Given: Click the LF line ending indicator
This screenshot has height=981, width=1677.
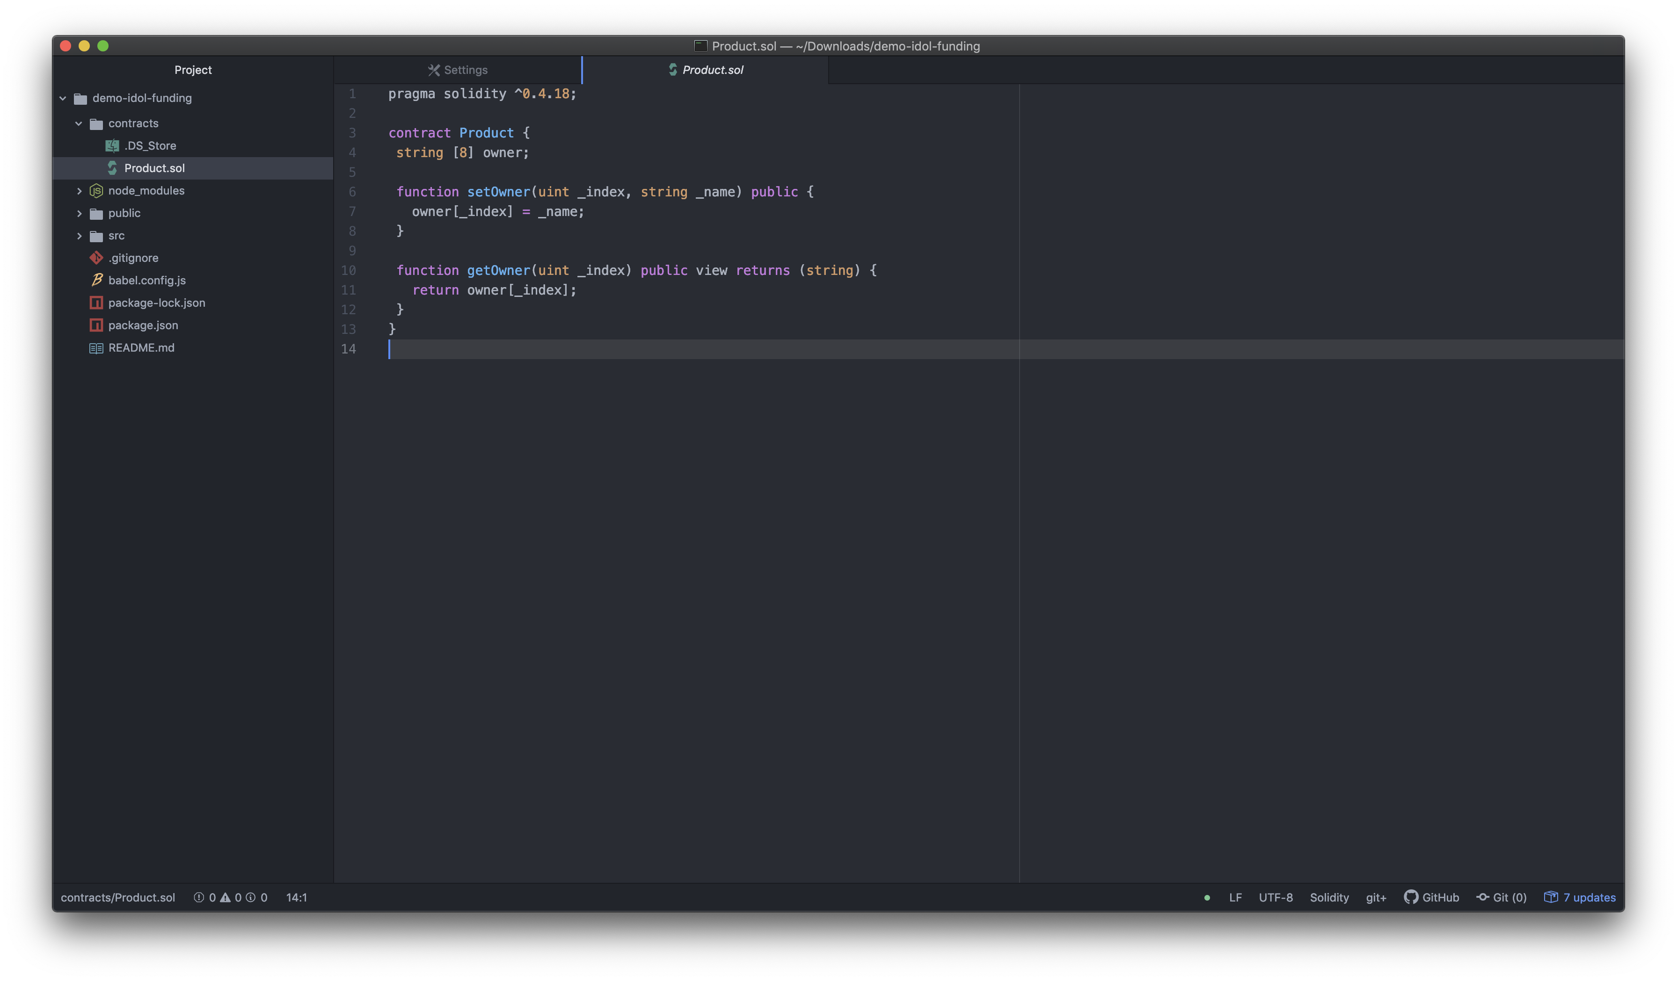Looking at the screenshot, I should coord(1235,897).
